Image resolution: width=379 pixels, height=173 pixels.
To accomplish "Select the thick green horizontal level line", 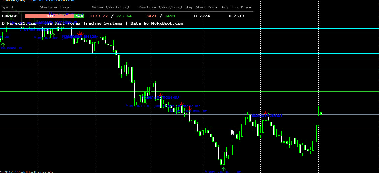I will click(x=189, y=91).
